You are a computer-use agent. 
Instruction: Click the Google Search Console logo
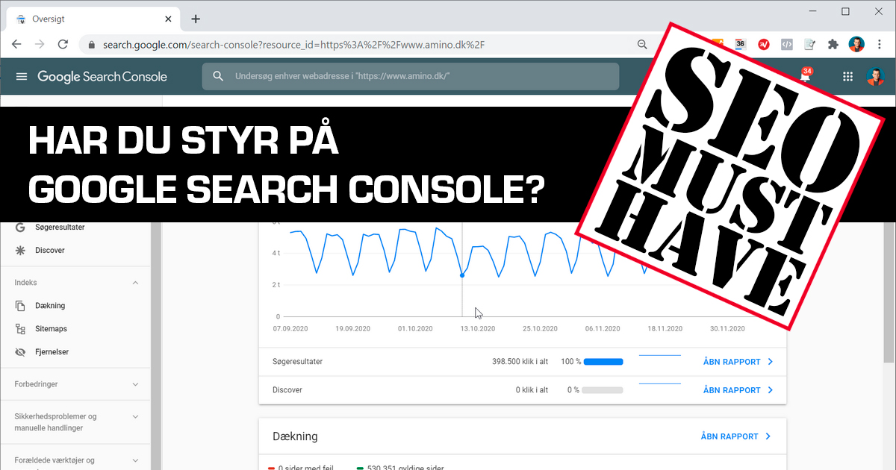coord(102,76)
